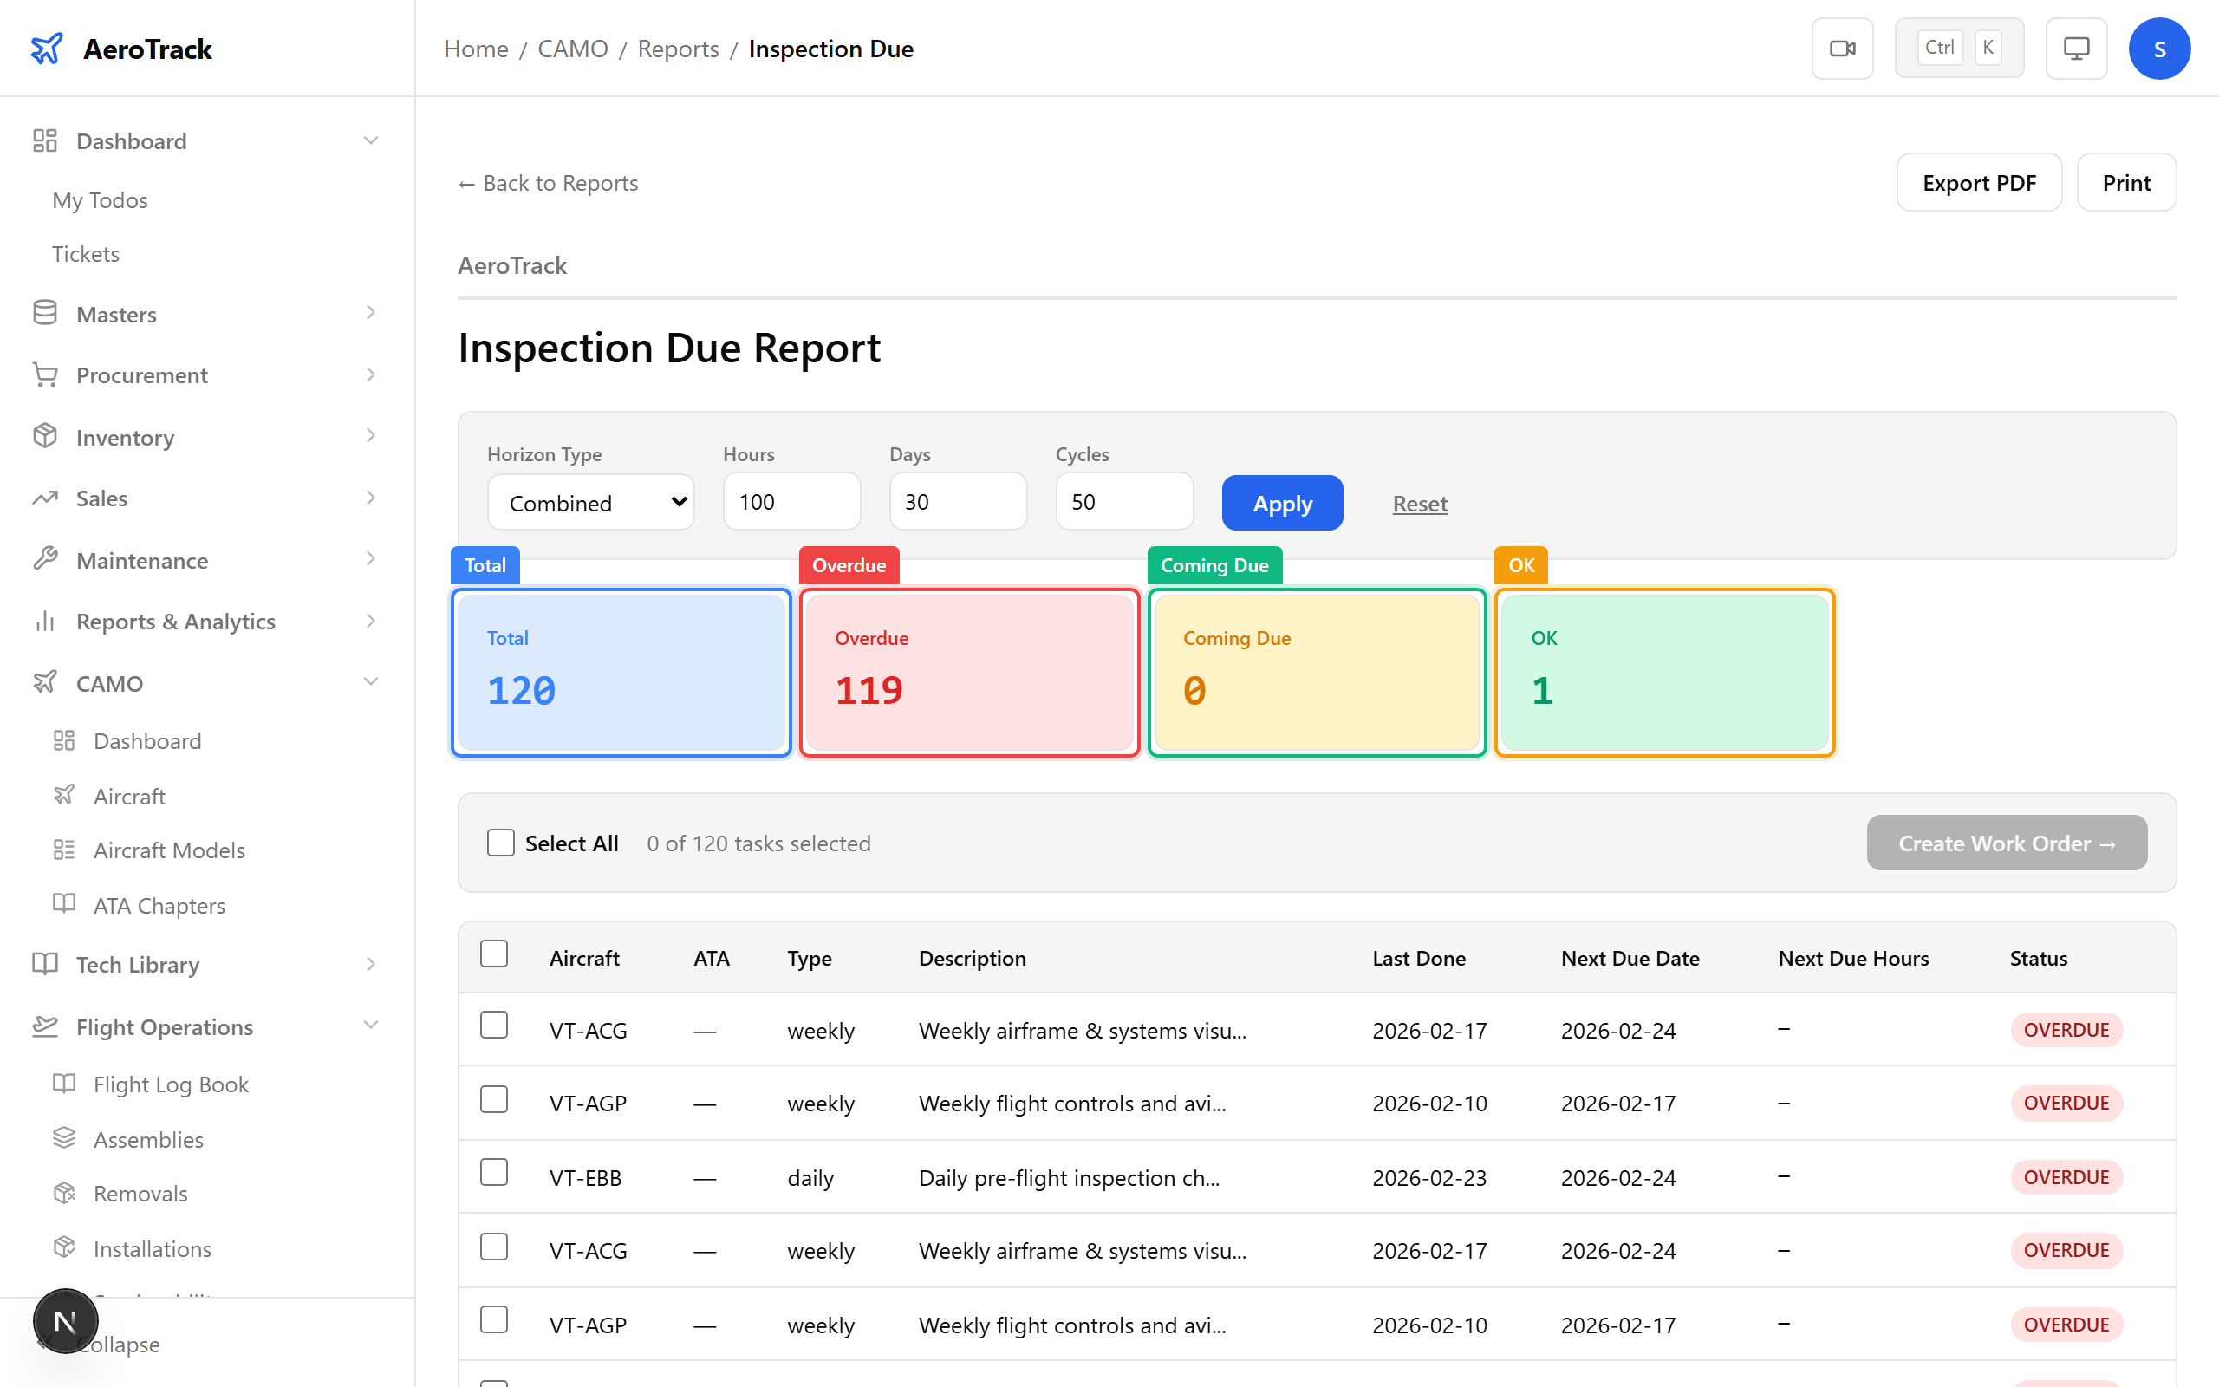Open the user avatar S menu

point(2158,49)
